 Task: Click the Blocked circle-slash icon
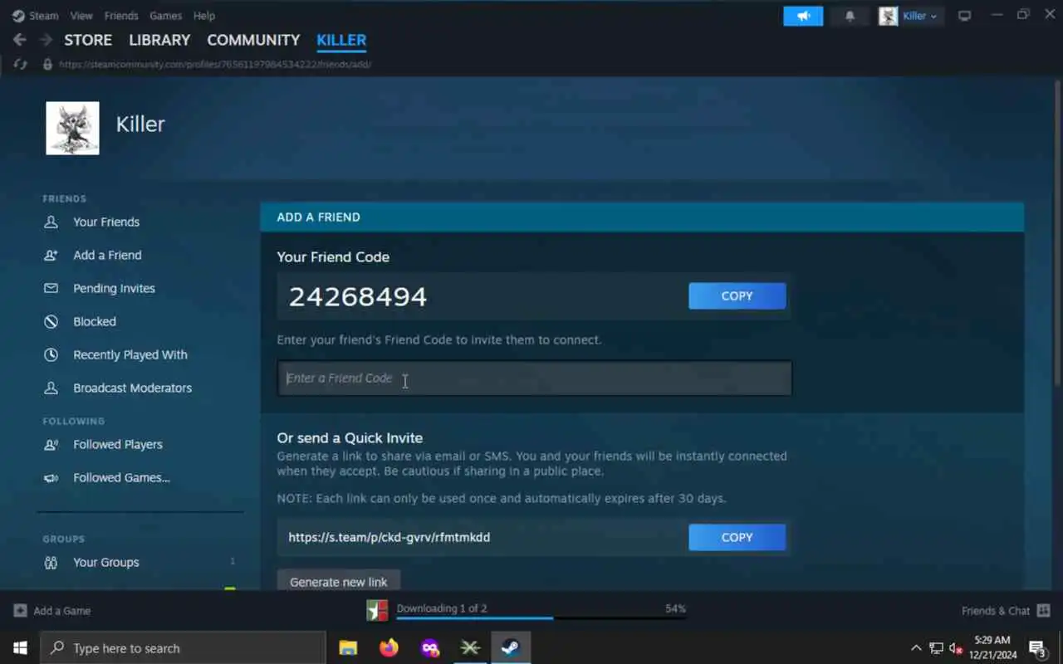pos(51,321)
